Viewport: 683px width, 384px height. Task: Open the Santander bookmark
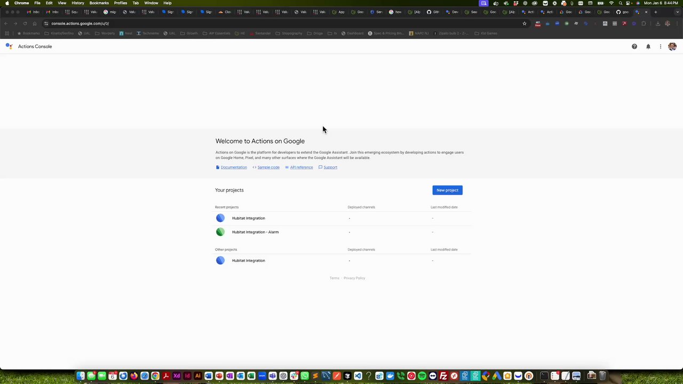(x=260, y=33)
